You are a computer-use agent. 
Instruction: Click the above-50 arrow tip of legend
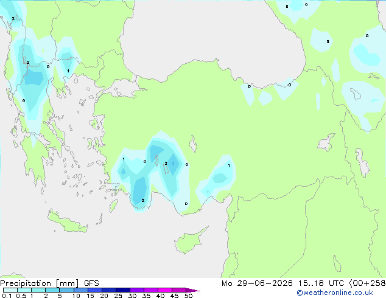point(193,290)
